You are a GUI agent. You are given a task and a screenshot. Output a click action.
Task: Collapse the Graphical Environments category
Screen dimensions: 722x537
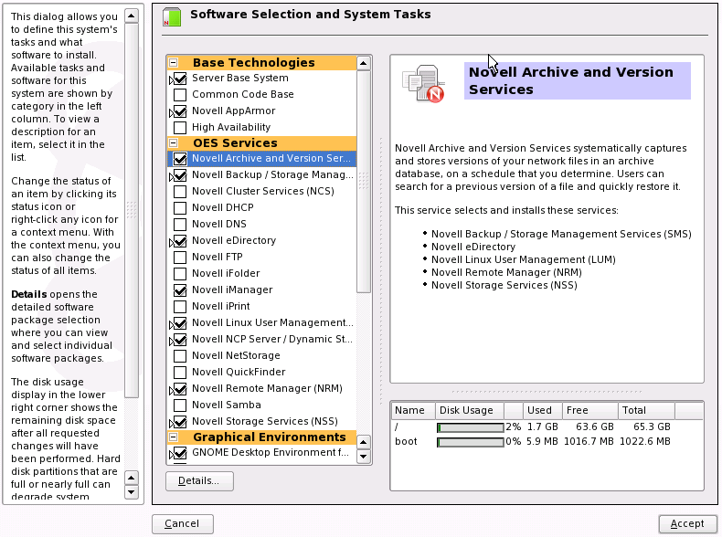tap(174, 437)
